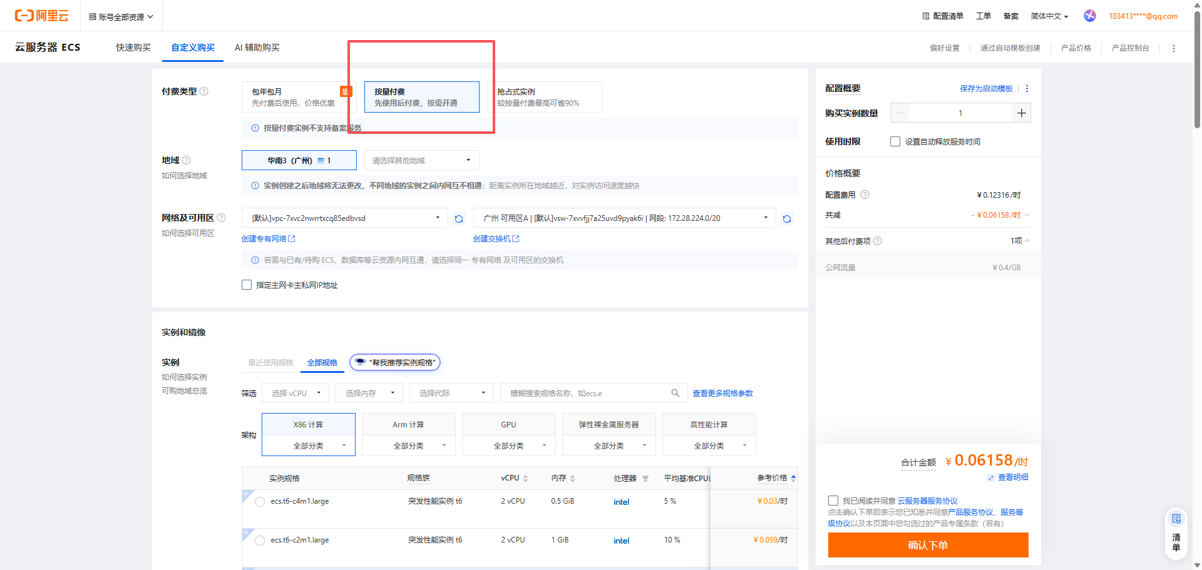1202x570 pixels.
Task: Open 请选择其他地域 dropdown
Action: pos(422,160)
